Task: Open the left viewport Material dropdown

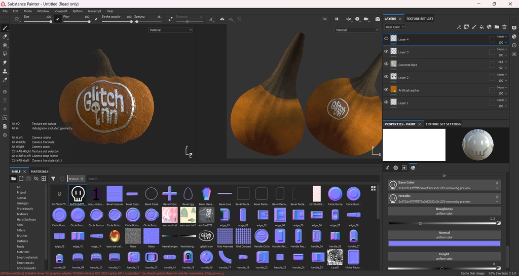Action: click(x=170, y=30)
